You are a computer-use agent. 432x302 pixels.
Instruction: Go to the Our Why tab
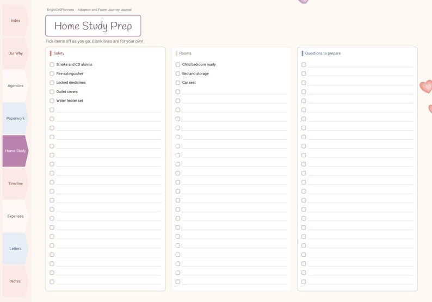15,53
